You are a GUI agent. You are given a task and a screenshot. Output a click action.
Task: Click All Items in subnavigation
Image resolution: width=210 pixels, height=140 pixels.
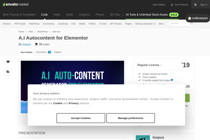(x=7, y=24)
